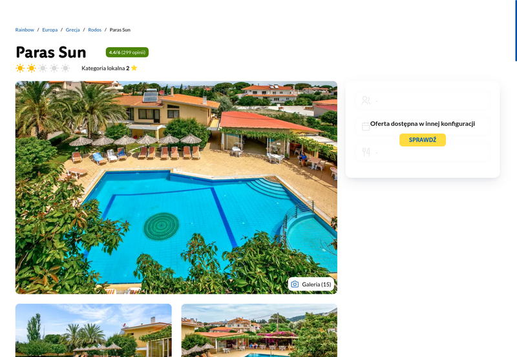
Task: Click the yellow star beside Kategoria lokalna
Action: click(x=134, y=68)
